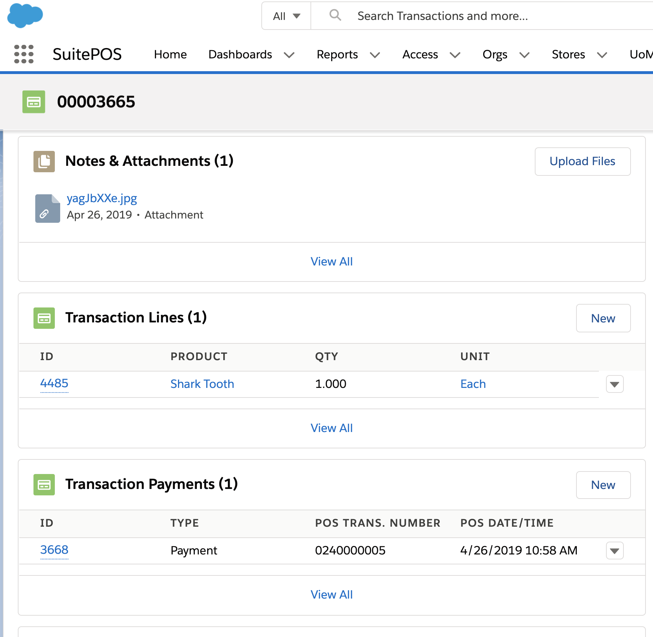This screenshot has width=653, height=637.
Task: Expand the Dashboards menu chevron
Action: coord(289,55)
